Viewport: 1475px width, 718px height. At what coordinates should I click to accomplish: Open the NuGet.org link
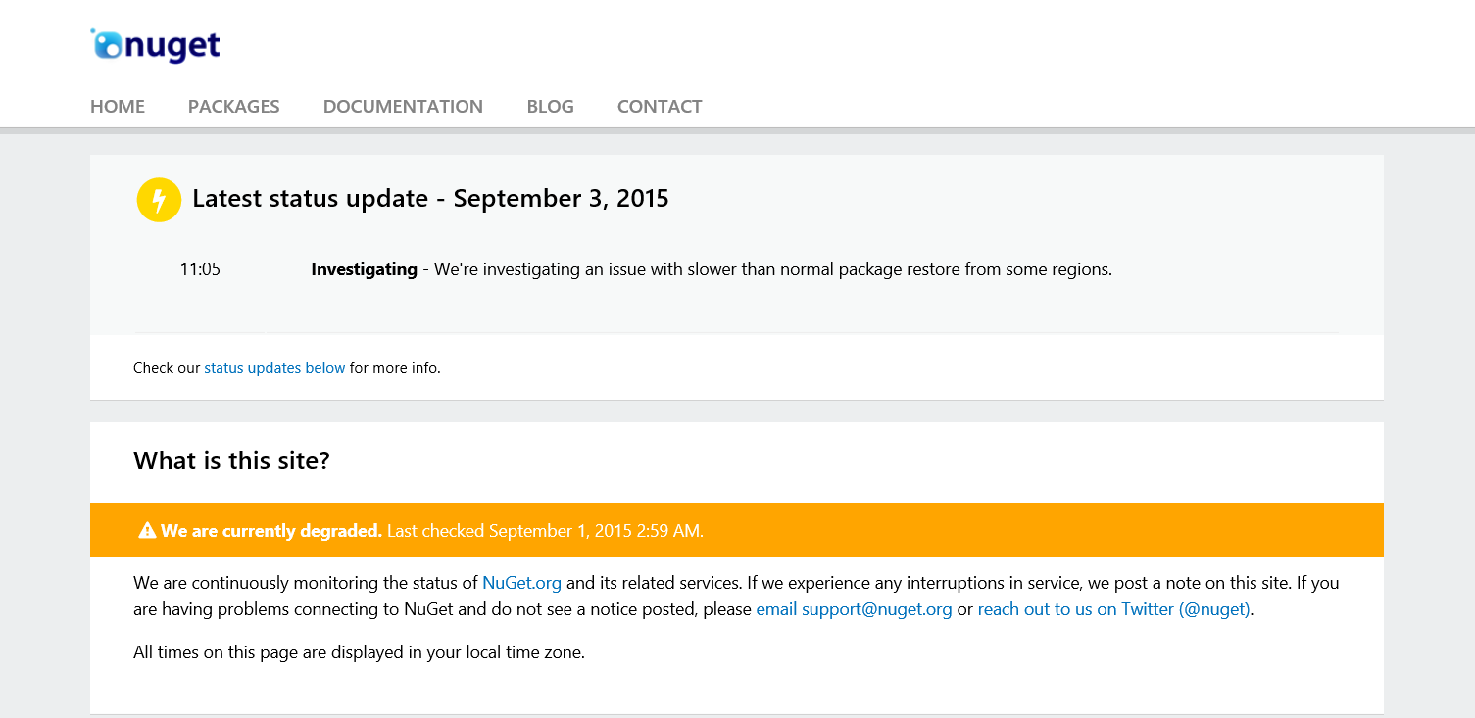pyautogui.click(x=521, y=583)
